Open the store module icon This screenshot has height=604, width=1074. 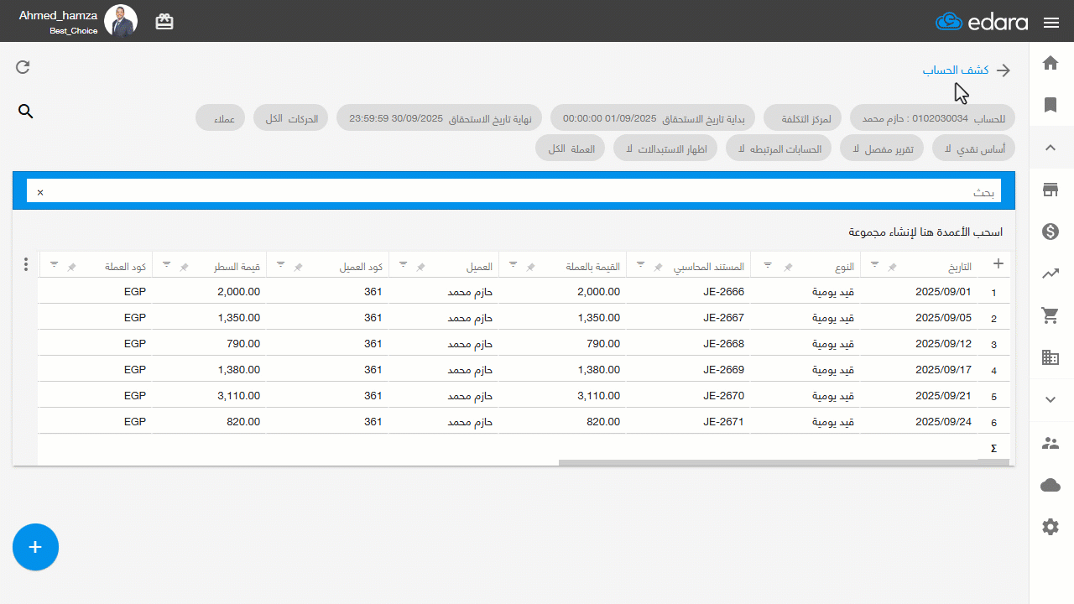1051,190
